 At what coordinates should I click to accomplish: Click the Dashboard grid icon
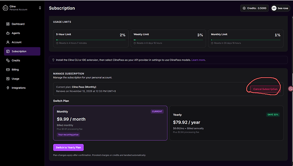[8, 24]
